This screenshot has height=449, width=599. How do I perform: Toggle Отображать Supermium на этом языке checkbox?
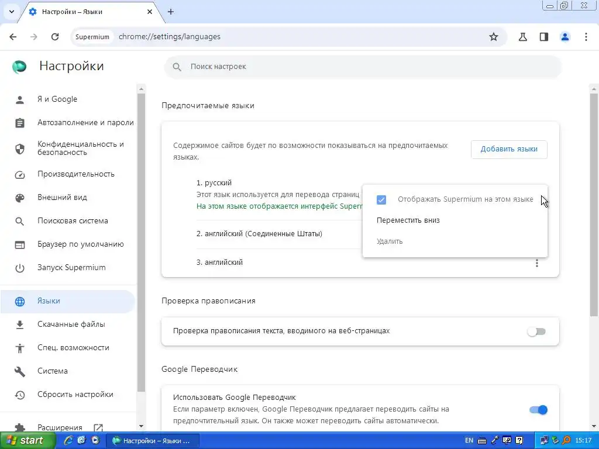381,200
